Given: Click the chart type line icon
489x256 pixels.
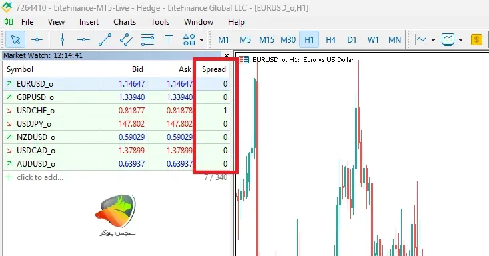Looking at the screenshot, I should tap(421, 39).
